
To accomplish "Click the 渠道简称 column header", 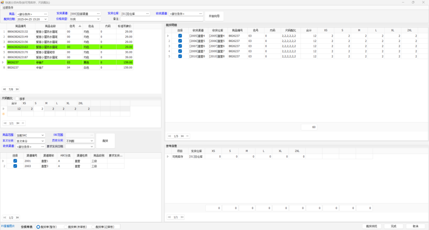I will click(48, 155).
